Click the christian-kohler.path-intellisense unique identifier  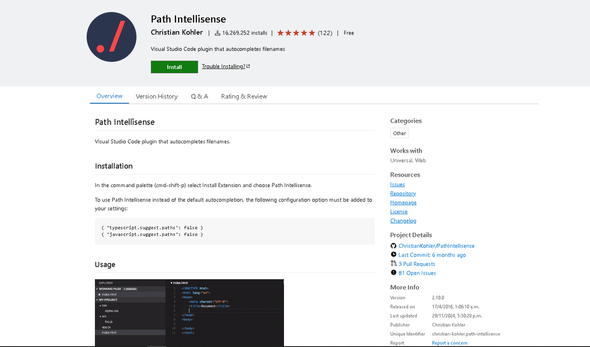click(466, 334)
